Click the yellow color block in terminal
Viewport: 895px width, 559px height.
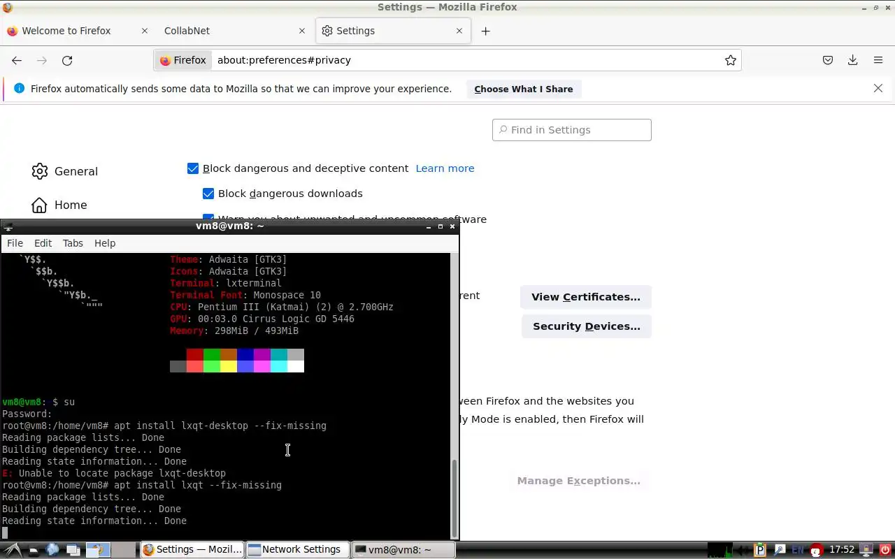(229, 366)
